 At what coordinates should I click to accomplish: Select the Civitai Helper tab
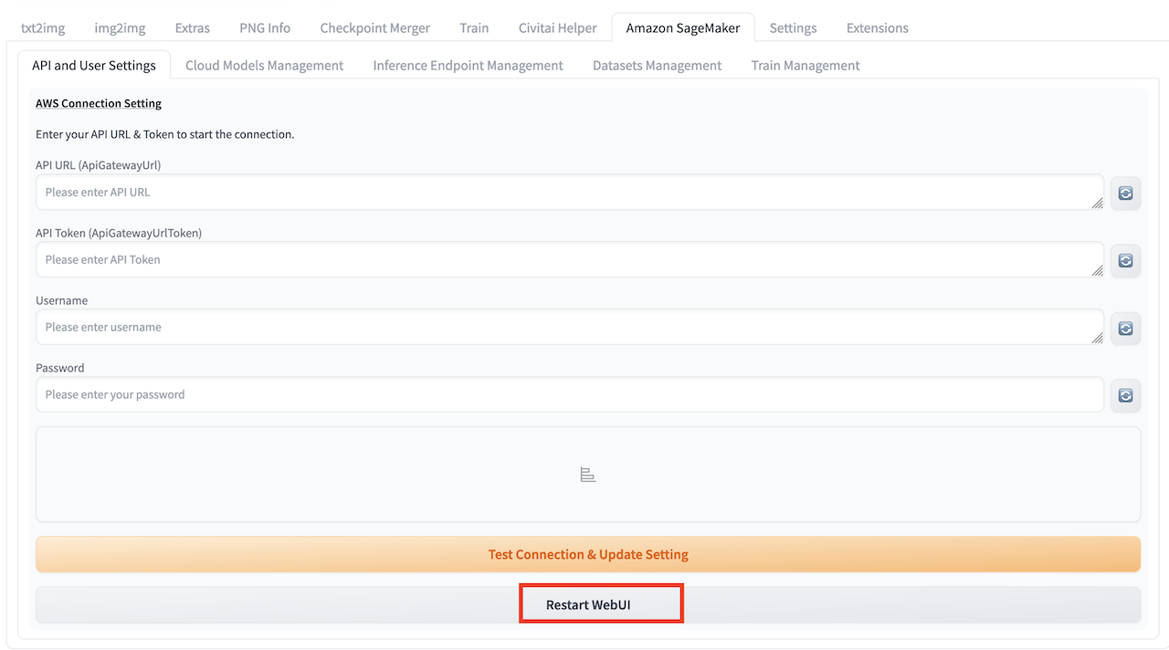click(x=557, y=28)
